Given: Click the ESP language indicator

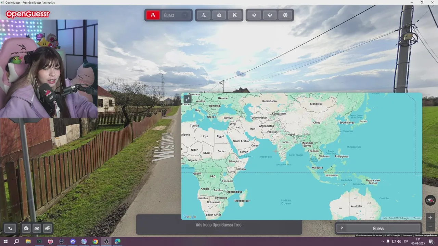Looking at the screenshot, I should 406,242.
